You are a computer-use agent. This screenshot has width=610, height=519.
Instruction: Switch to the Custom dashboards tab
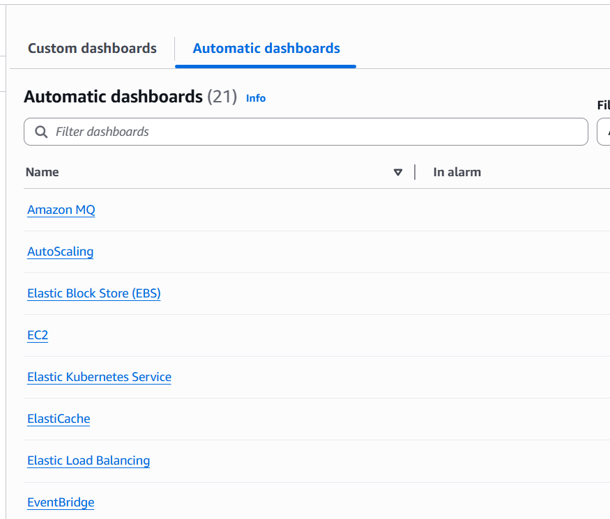pyautogui.click(x=92, y=48)
